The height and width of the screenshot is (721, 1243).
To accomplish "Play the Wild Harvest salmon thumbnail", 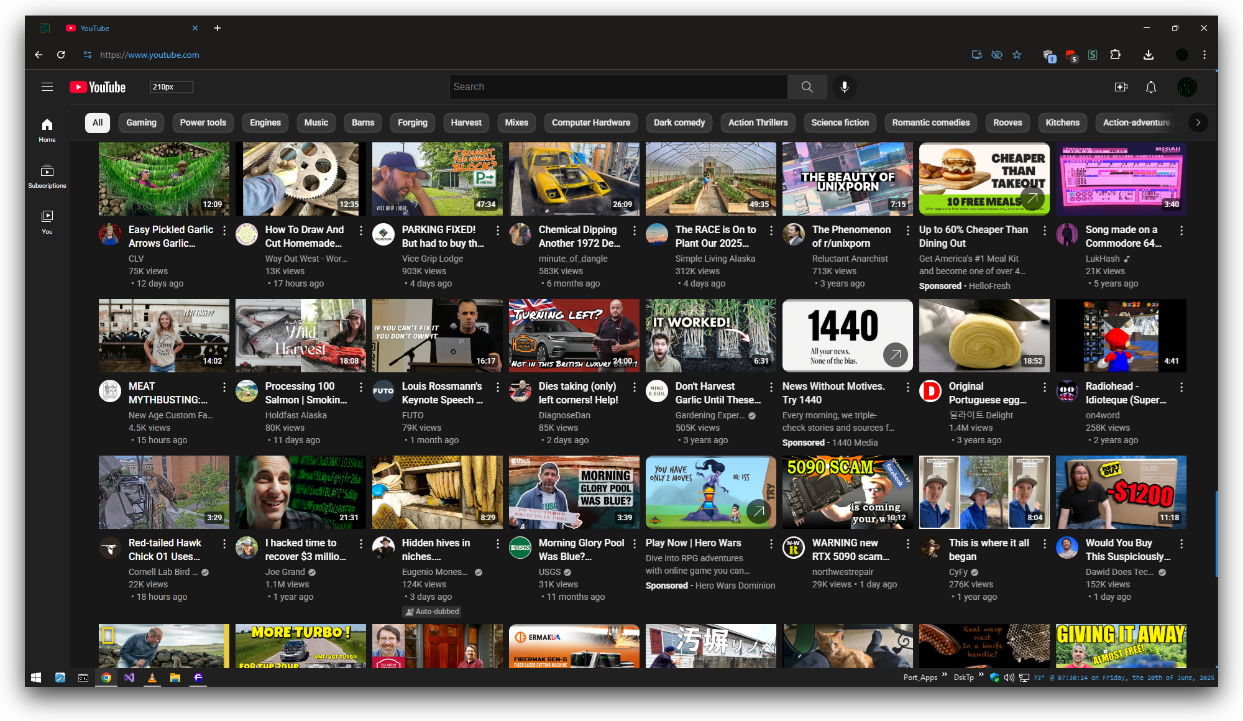I will [301, 336].
